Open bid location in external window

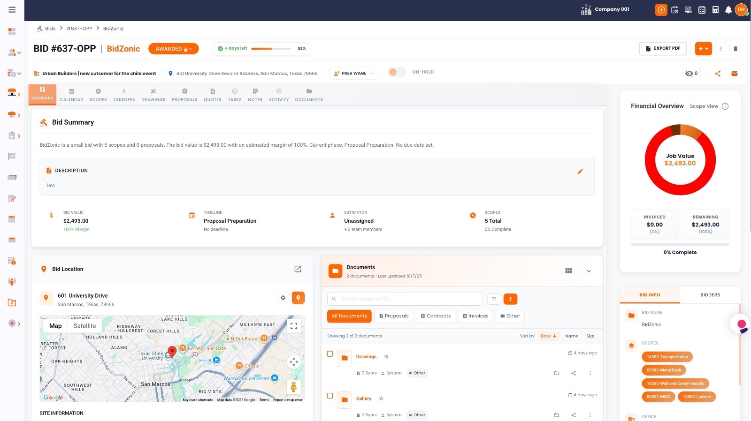coord(298,269)
